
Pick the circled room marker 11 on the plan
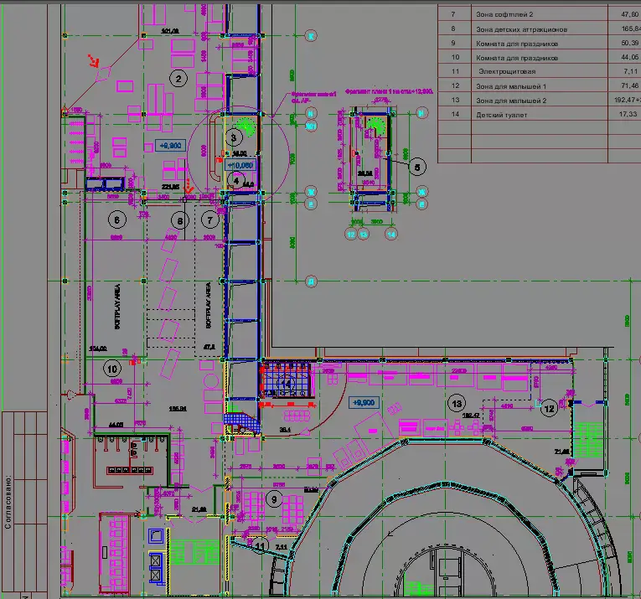tap(260, 546)
